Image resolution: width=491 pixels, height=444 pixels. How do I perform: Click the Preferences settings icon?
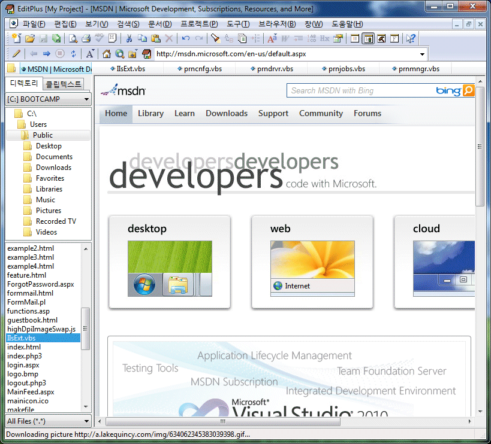(x=338, y=38)
